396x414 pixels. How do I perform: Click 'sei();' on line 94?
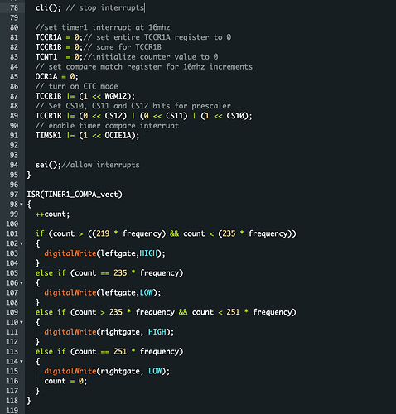coord(48,165)
